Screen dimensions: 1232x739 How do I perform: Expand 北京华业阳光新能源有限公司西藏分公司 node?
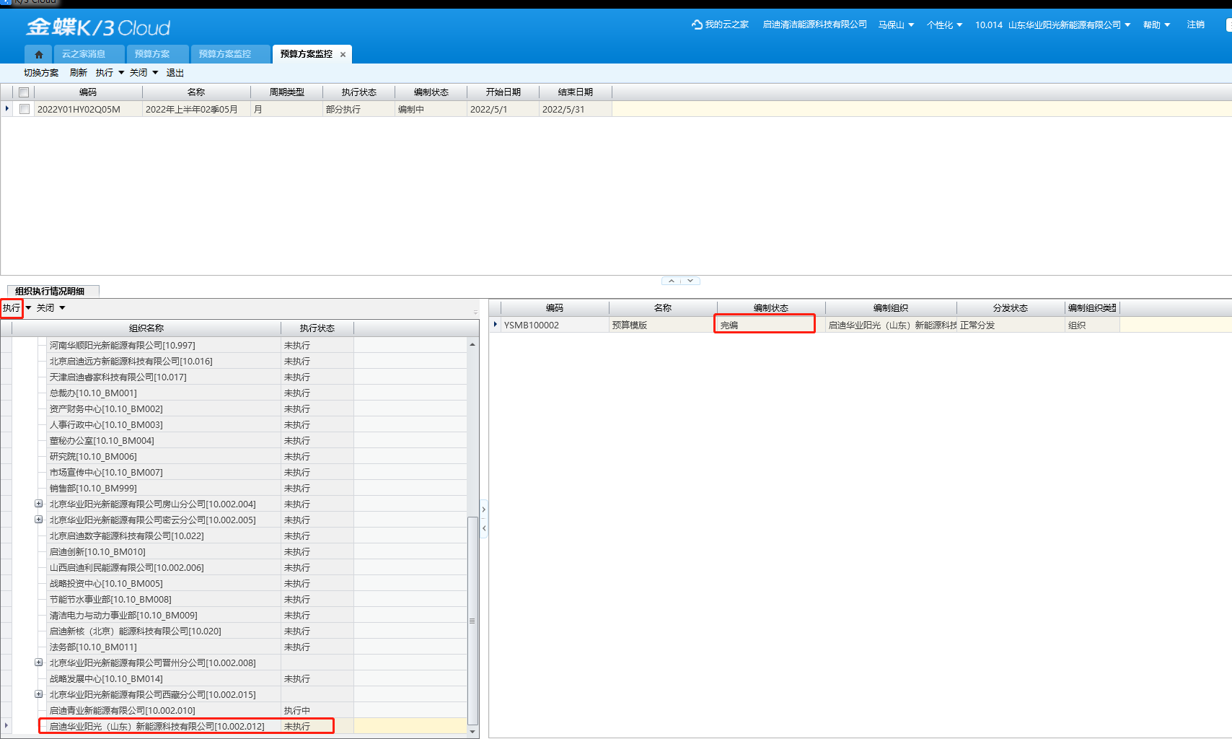[38, 694]
